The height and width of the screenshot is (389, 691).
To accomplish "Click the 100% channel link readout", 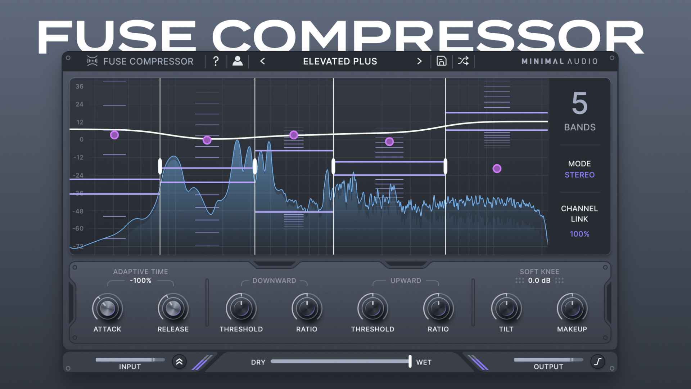I will pos(579,234).
